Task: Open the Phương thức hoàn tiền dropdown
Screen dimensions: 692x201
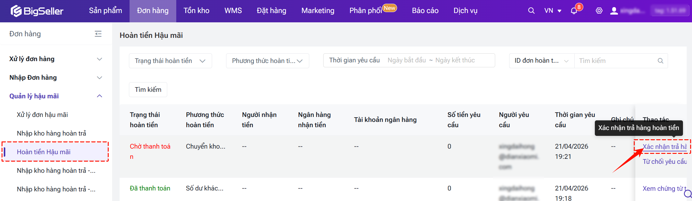Action: click(267, 61)
